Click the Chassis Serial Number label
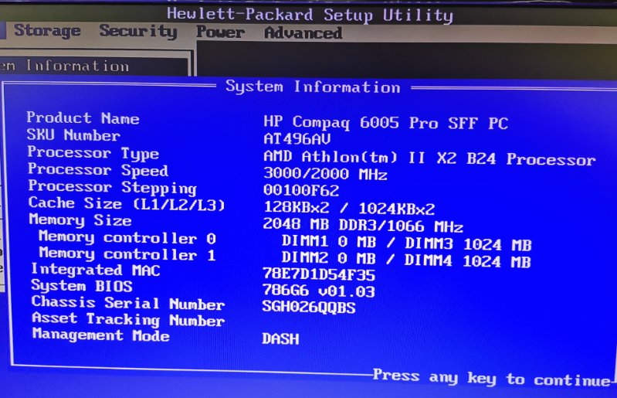The height and width of the screenshot is (398, 617). pos(128,303)
